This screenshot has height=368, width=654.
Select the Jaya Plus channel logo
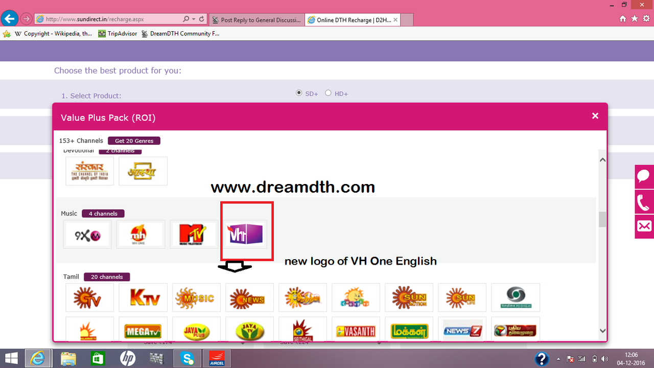[196, 329]
